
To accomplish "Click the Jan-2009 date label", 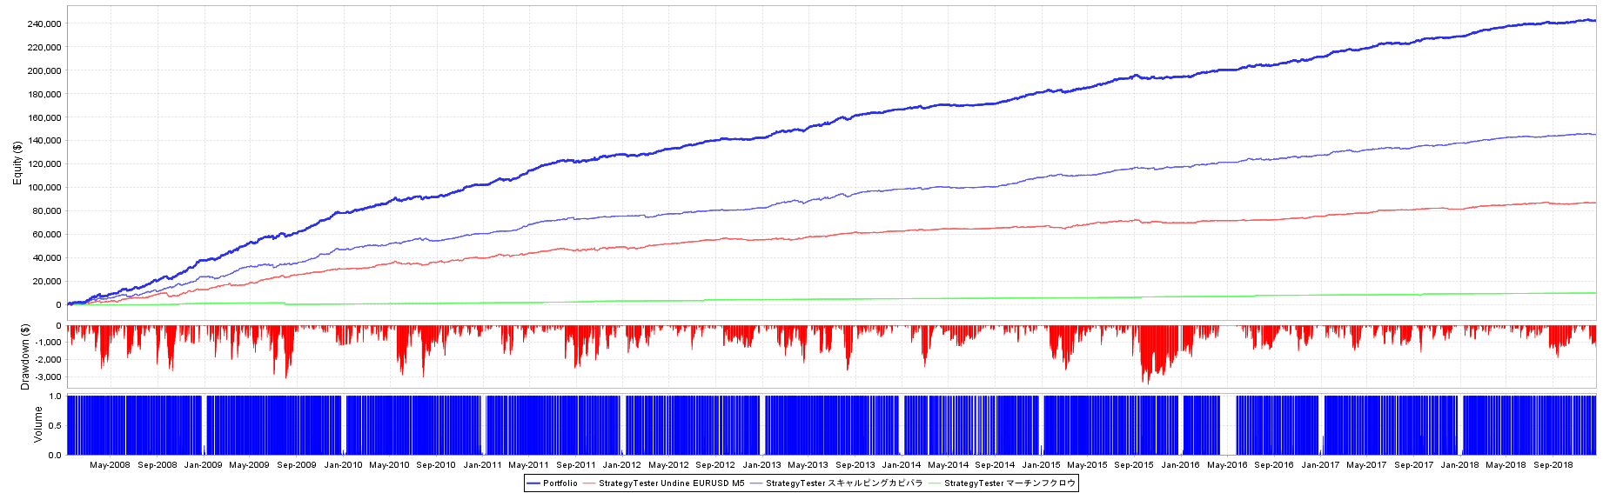I will tap(203, 464).
